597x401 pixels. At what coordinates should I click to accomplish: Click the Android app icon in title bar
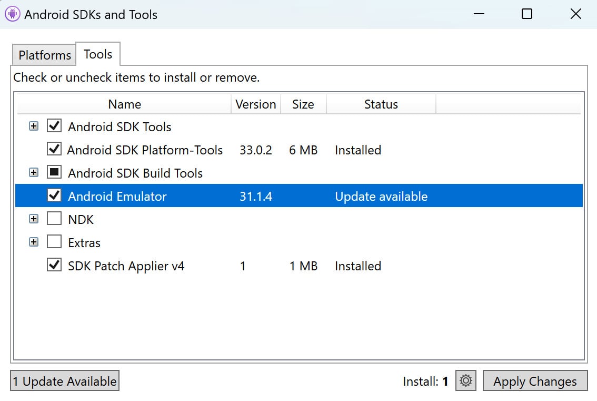tap(13, 14)
